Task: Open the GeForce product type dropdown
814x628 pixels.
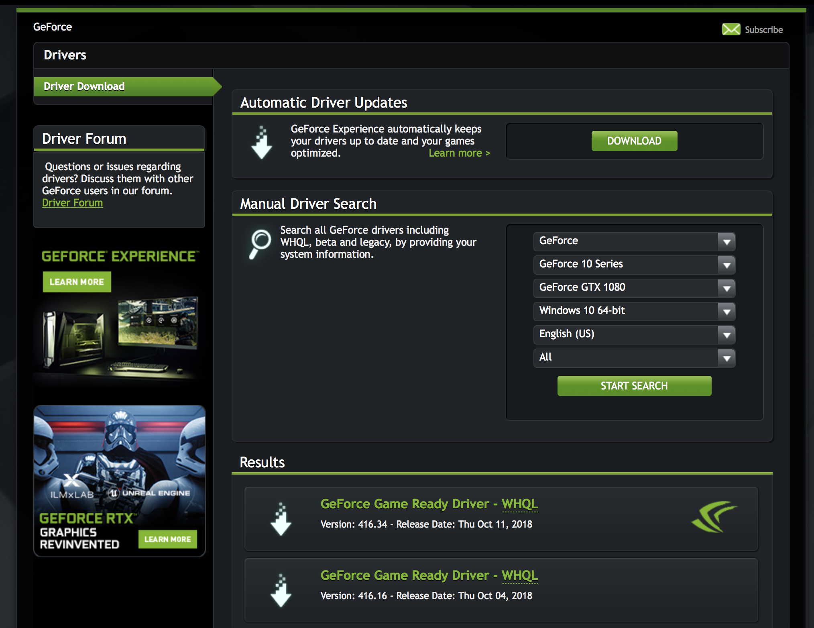Action: pyautogui.click(x=634, y=241)
